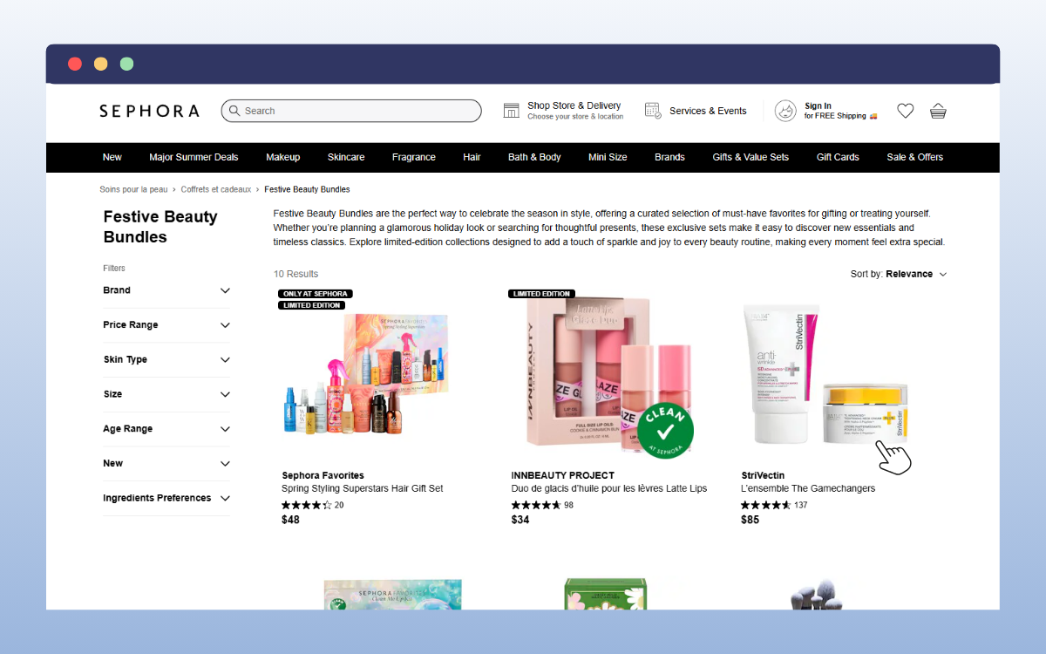
Task: Click the Services & Events link
Action: [708, 111]
